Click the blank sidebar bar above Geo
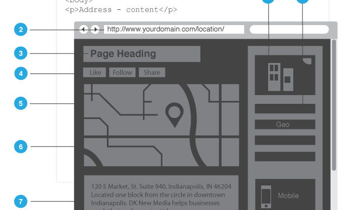The height and width of the screenshot is (210, 347). point(285,108)
